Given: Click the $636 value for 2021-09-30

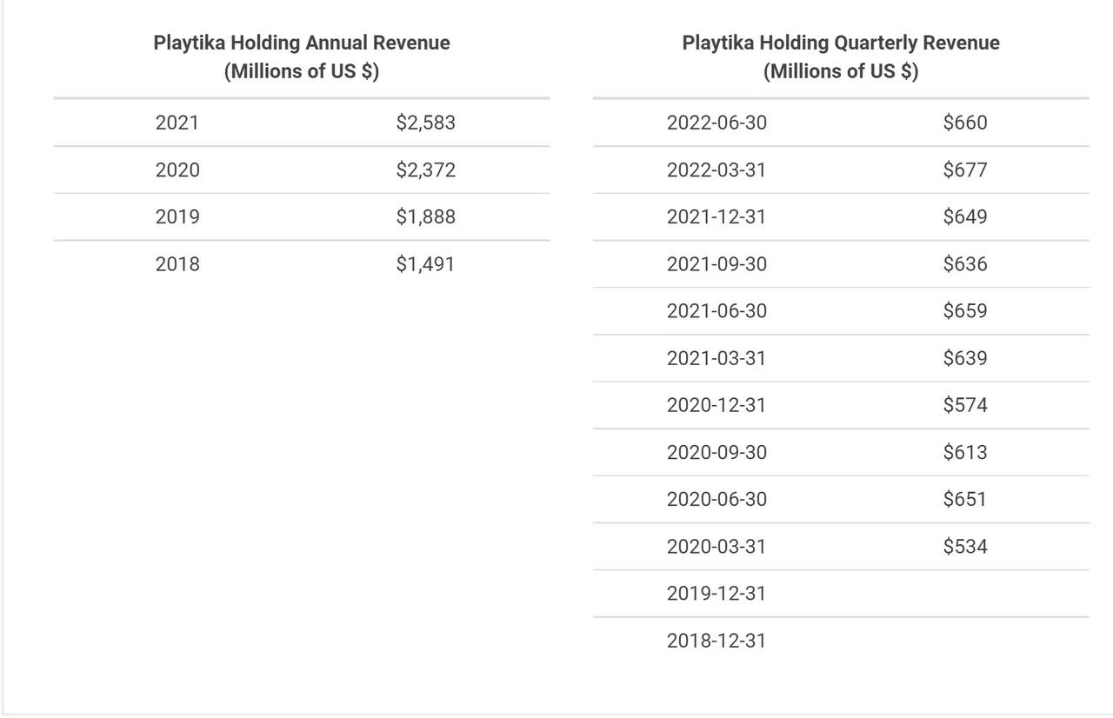Looking at the screenshot, I should click(x=965, y=263).
